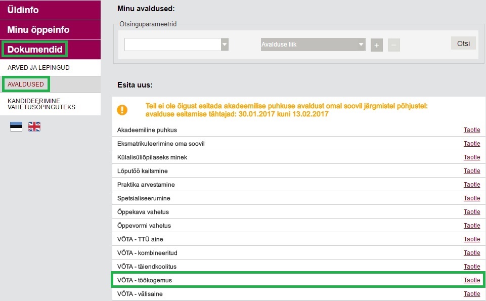Click inside the empty search parameter field
The width and height of the screenshot is (486, 301).
172,45
